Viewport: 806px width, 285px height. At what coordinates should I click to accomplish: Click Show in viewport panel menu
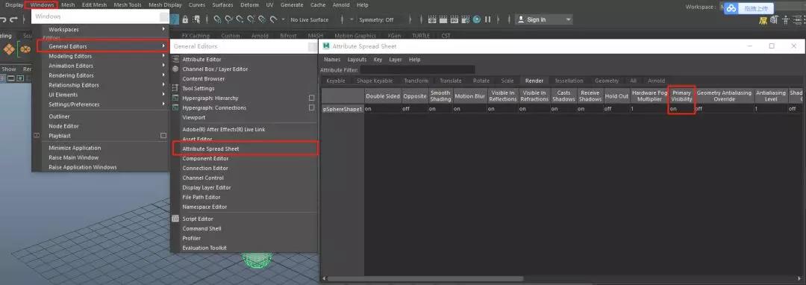[9, 69]
